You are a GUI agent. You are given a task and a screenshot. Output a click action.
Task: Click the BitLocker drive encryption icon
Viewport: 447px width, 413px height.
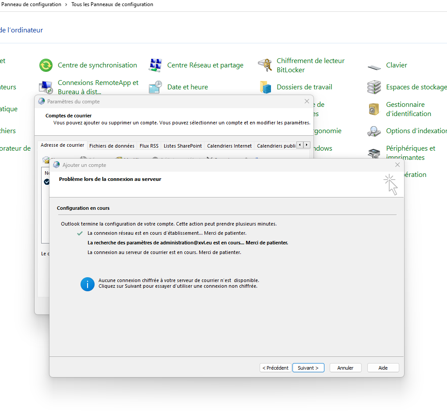pos(265,65)
